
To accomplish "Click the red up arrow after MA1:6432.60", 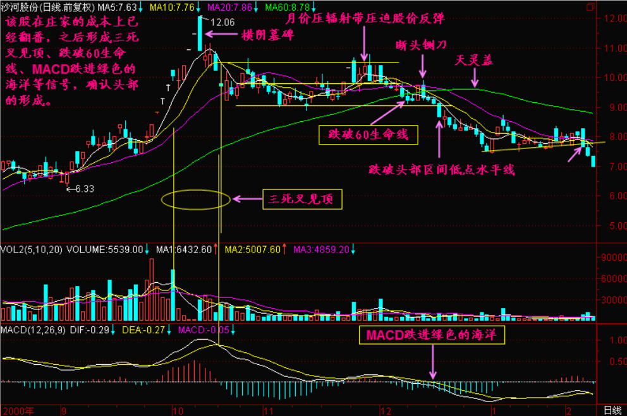I will 216,249.
